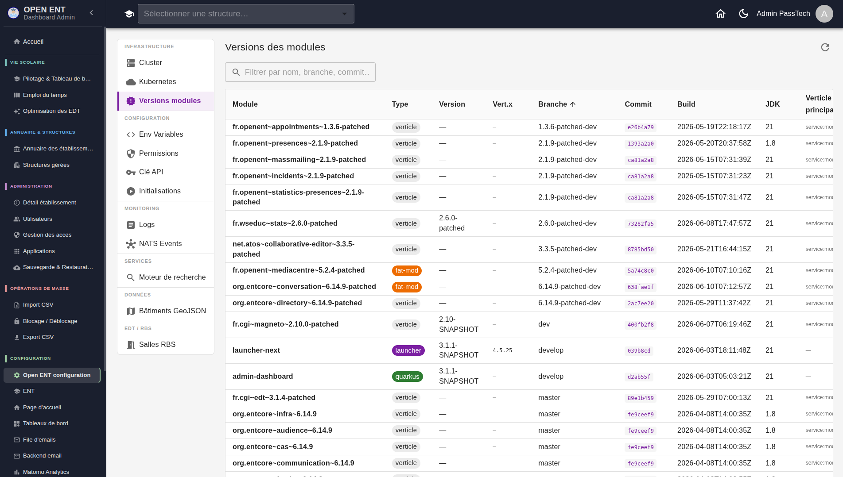
Task: Refresh module versions with the reload icon
Action: (x=825, y=47)
